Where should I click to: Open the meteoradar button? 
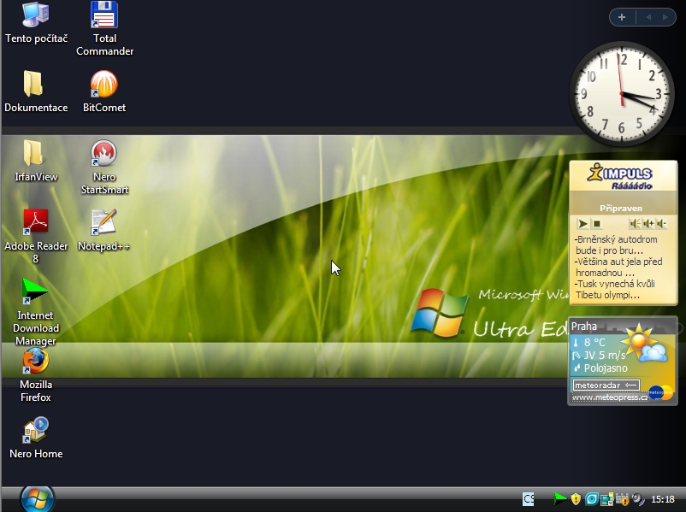click(606, 385)
